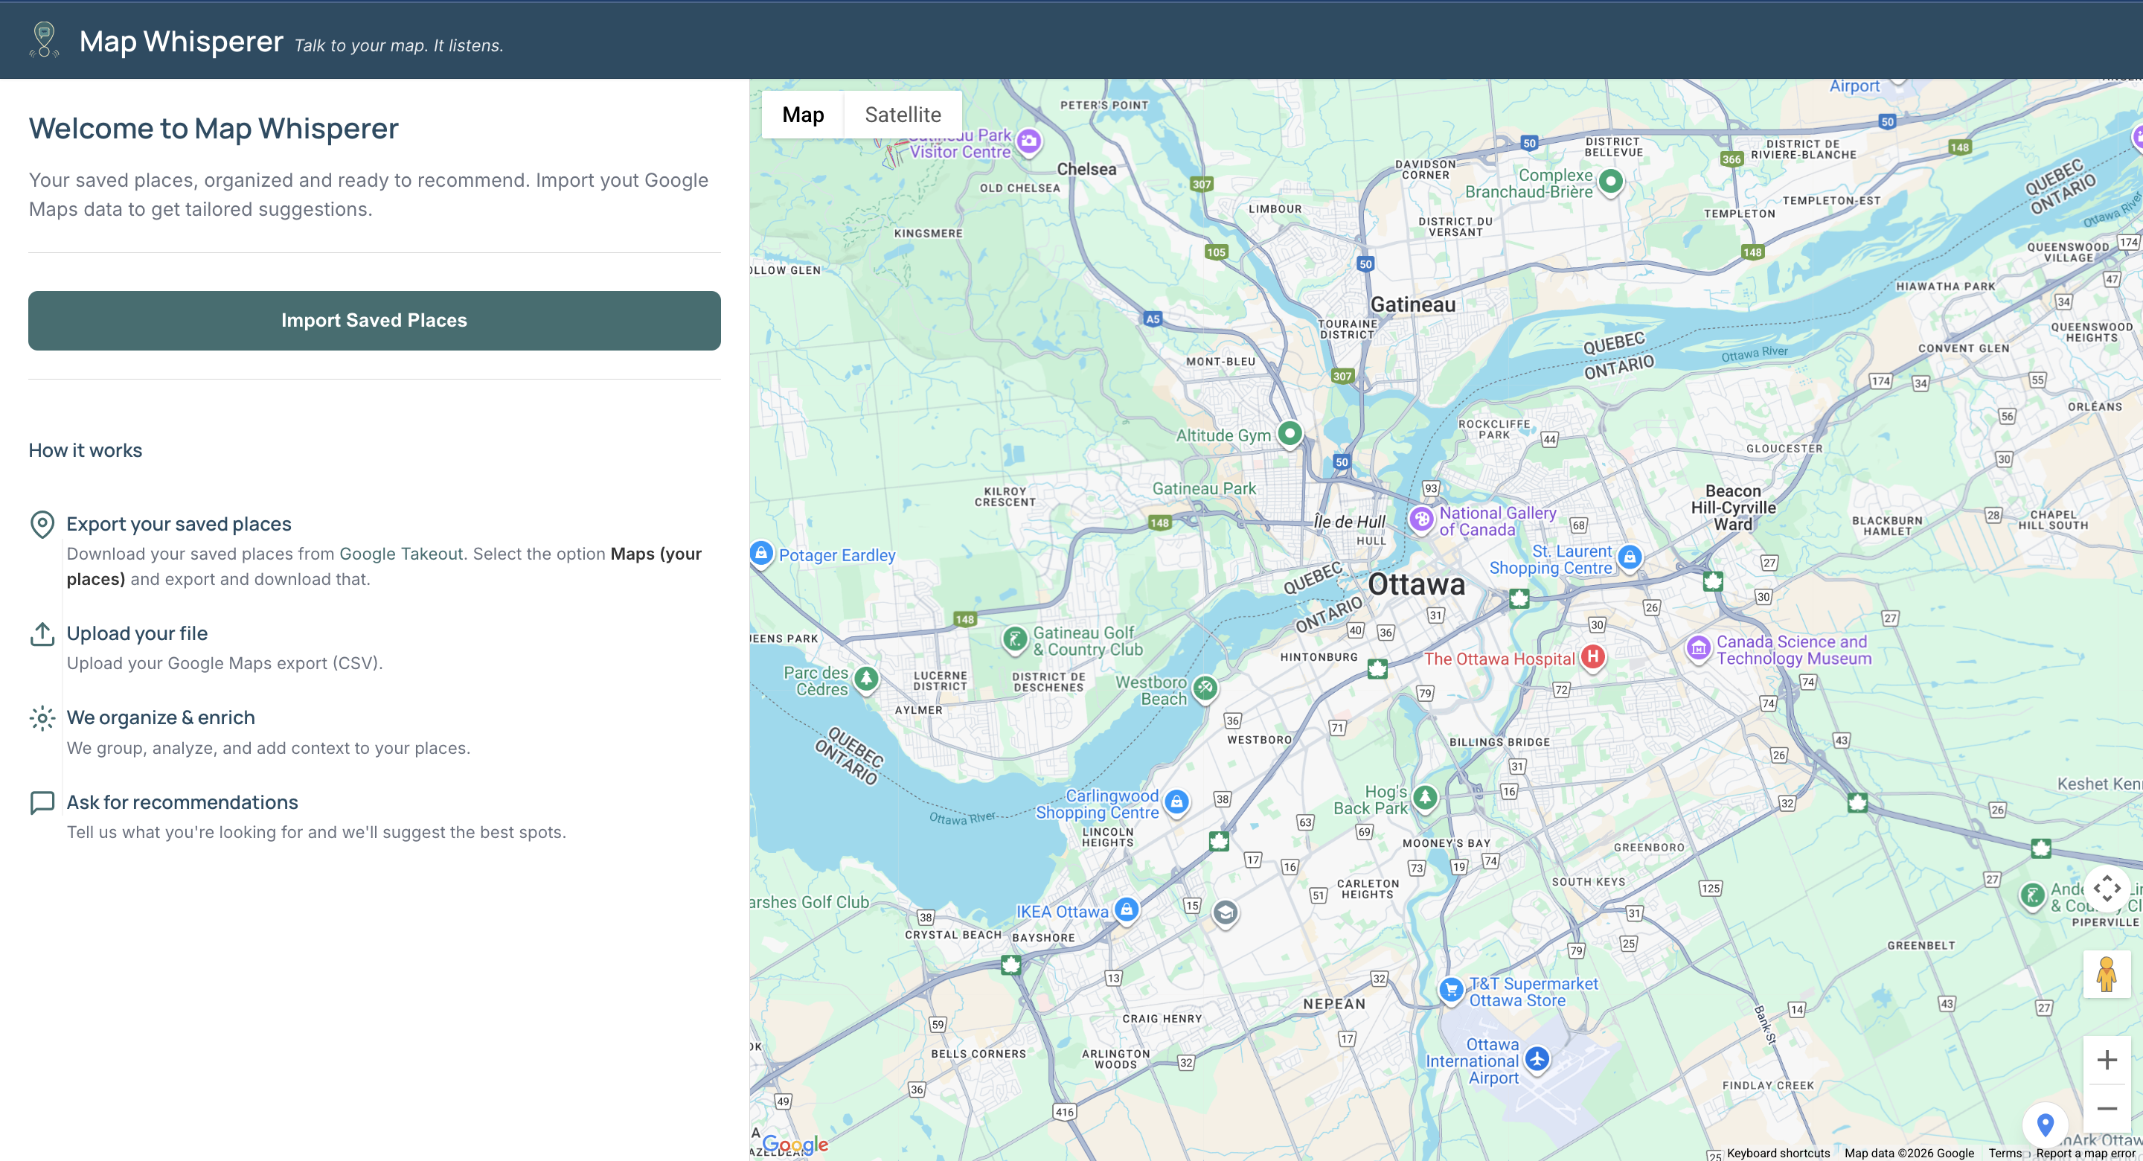
Task: Click the Street View pegman icon
Action: 2106,973
